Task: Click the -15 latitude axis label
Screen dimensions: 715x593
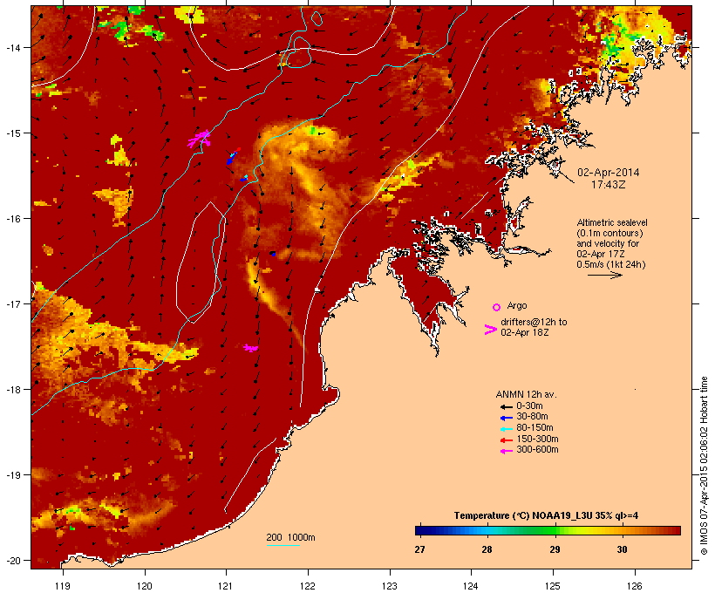Action: coord(13,133)
